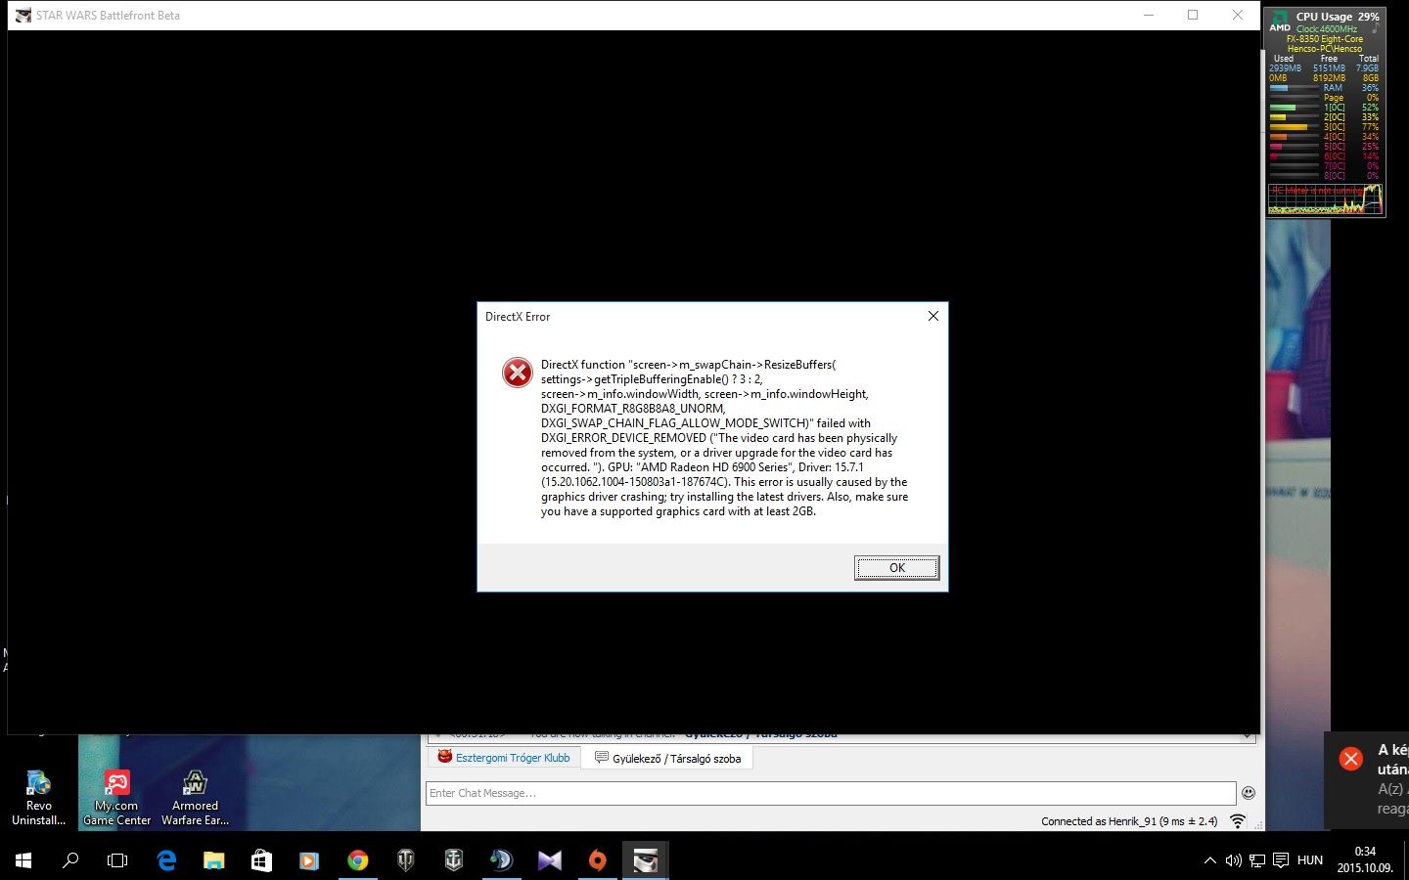Open World of Tanks from the taskbar
The width and height of the screenshot is (1409, 880).
click(x=405, y=860)
